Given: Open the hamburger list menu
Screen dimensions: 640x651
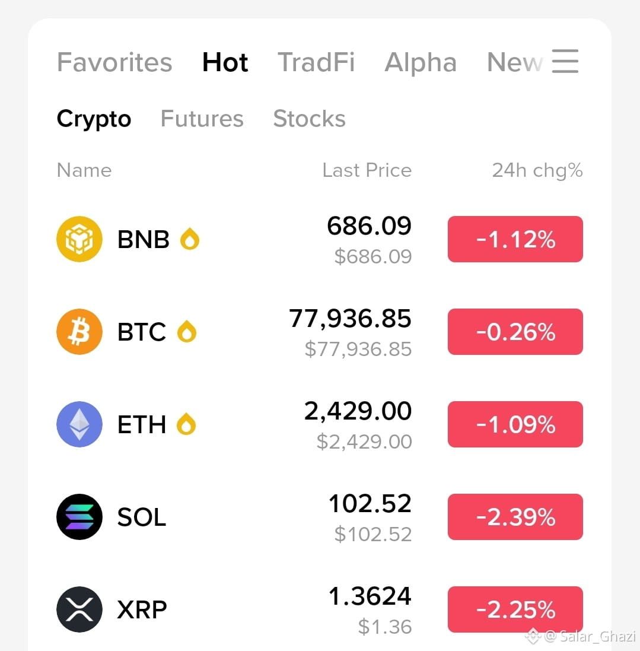Looking at the screenshot, I should click(565, 62).
